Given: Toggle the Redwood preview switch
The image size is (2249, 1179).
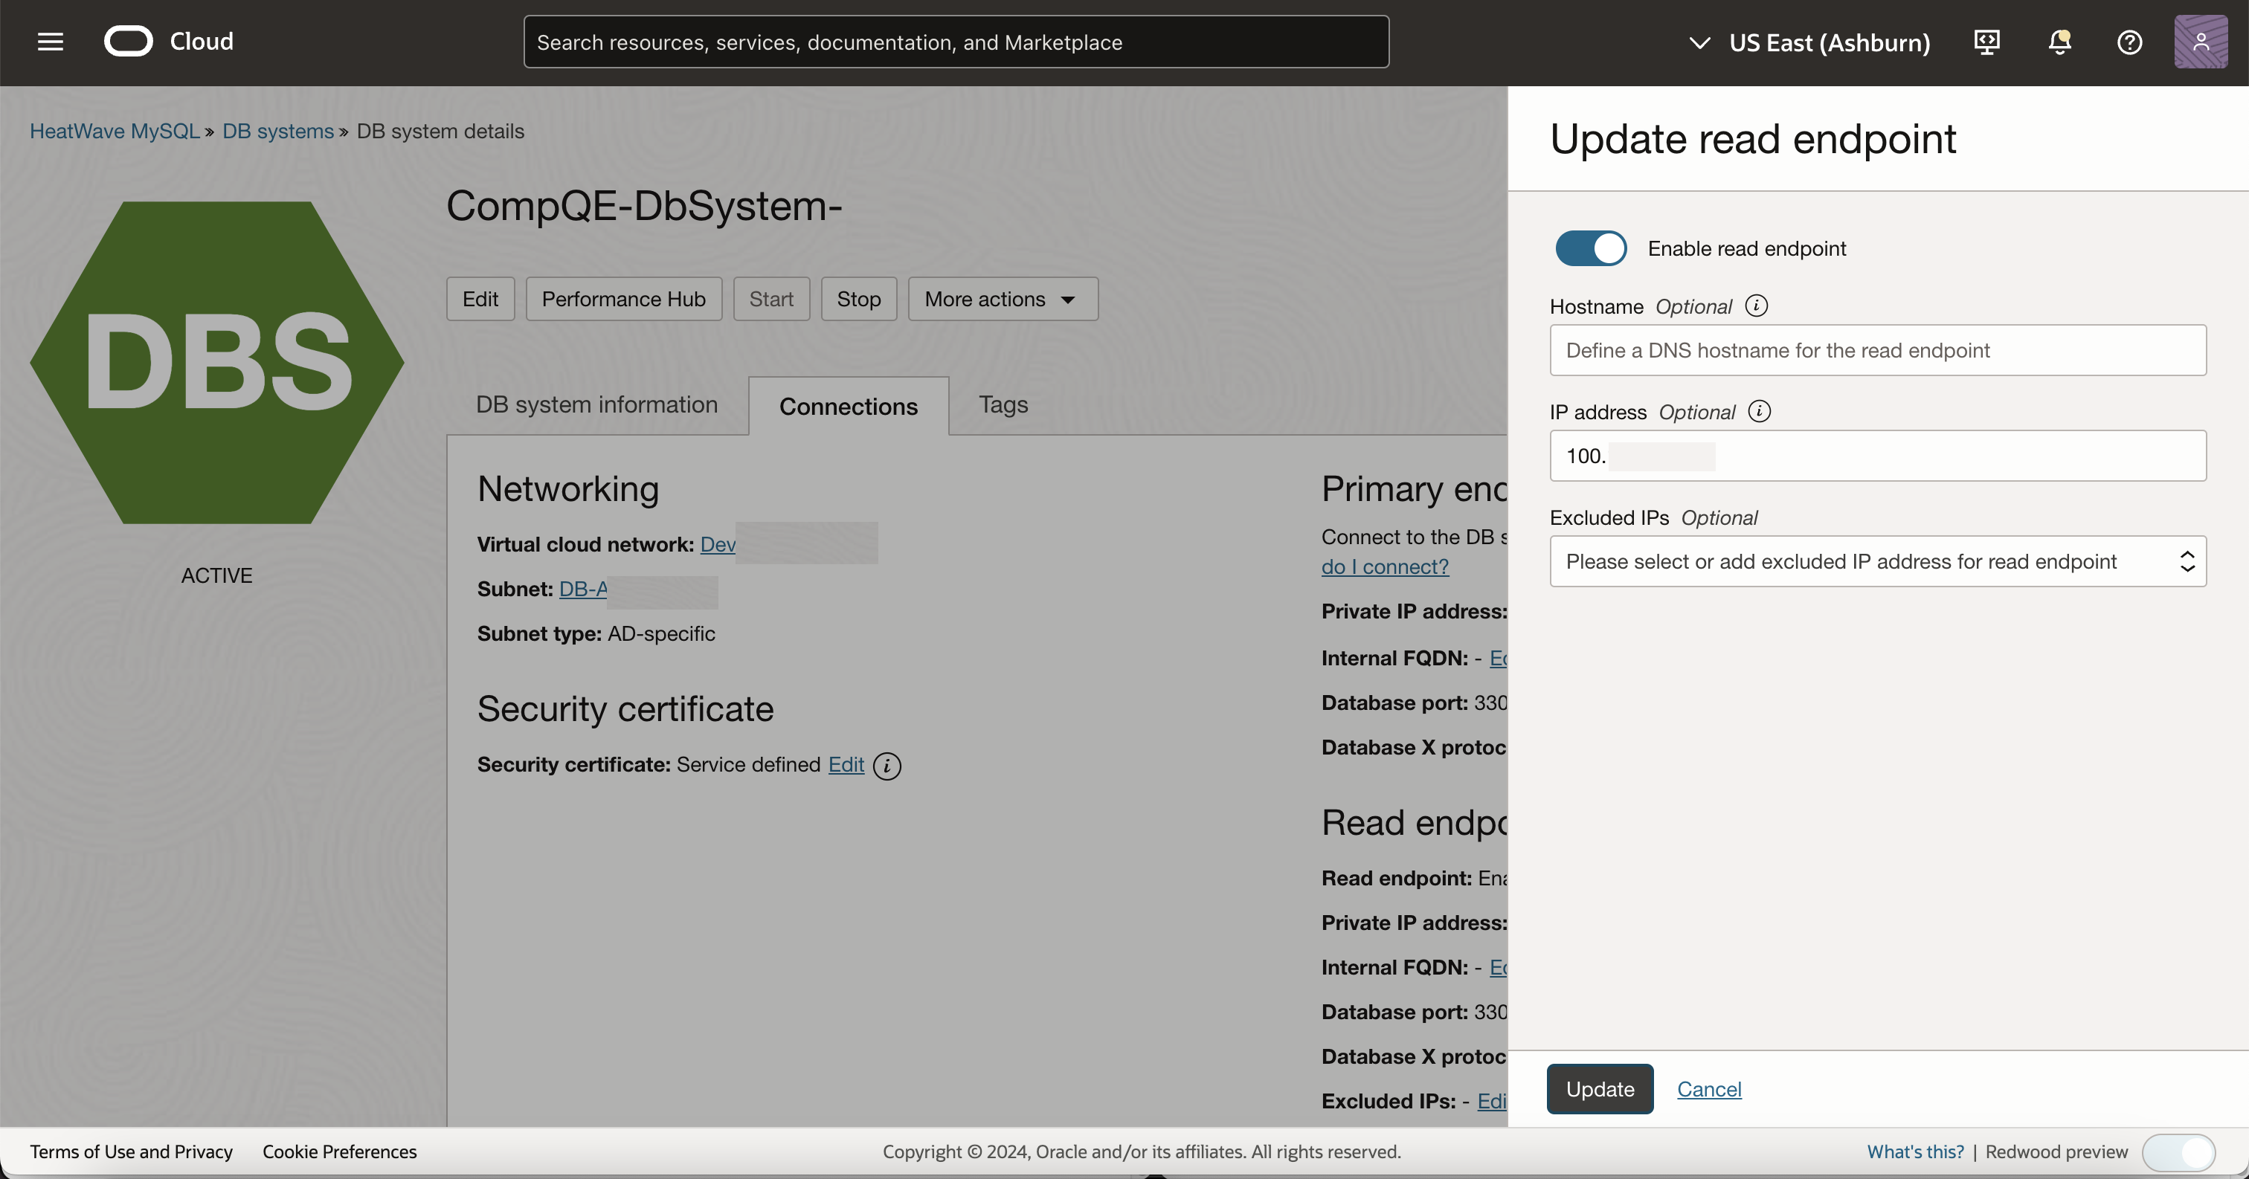Looking at the screenshot, I should coord(2181,1152).
